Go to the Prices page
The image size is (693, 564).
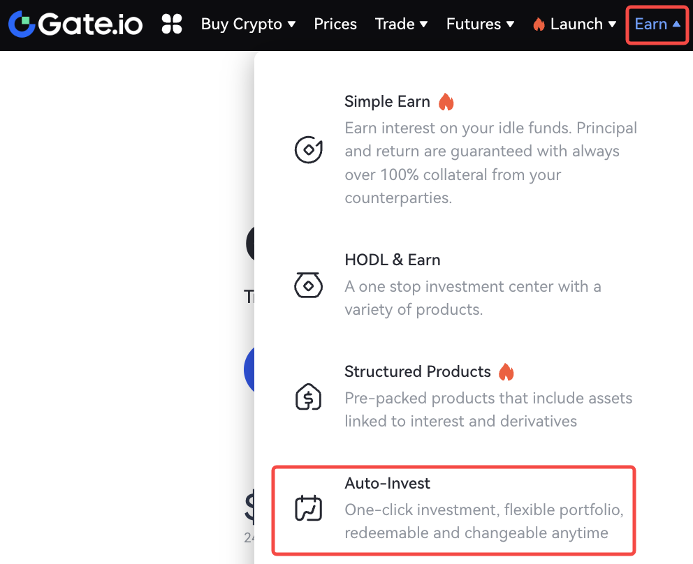coord(335,24)
